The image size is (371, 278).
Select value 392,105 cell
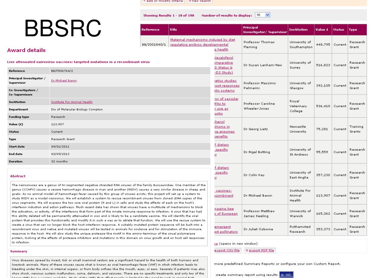pyautogui.click(x=323, y=85)
